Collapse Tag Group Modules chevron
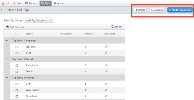 pos(7,78)
